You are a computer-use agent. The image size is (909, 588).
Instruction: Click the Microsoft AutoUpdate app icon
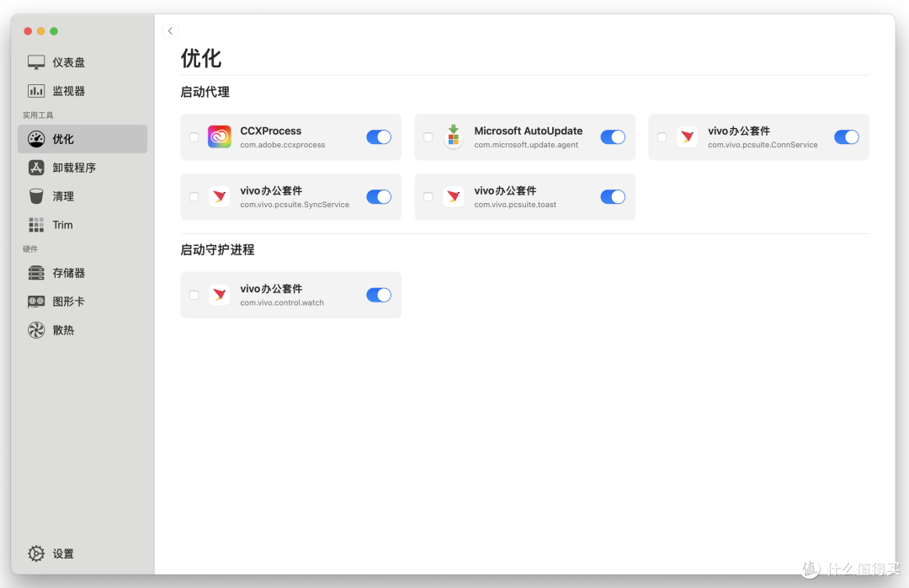pyautogui.click(x=454, y=137)
